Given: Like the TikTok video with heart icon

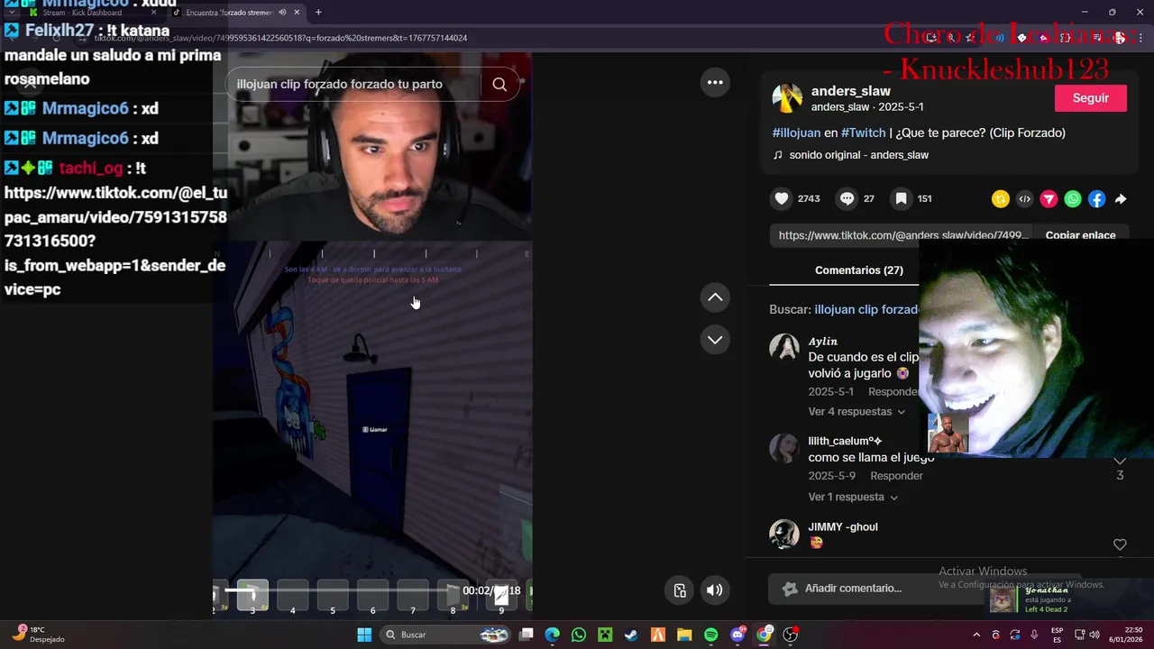Looking at the screenshot, I should click(782, 198).
